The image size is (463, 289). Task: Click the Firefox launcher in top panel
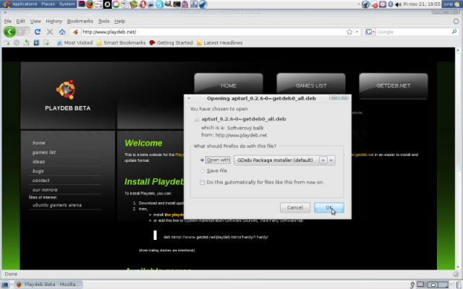pyautogui.click(x=90, y=4)
